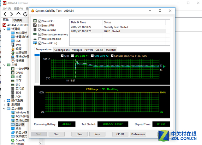Expand the 服务器 tree node
The width and height of the screenshot is (202, 145).
click(x=4, y=105)
